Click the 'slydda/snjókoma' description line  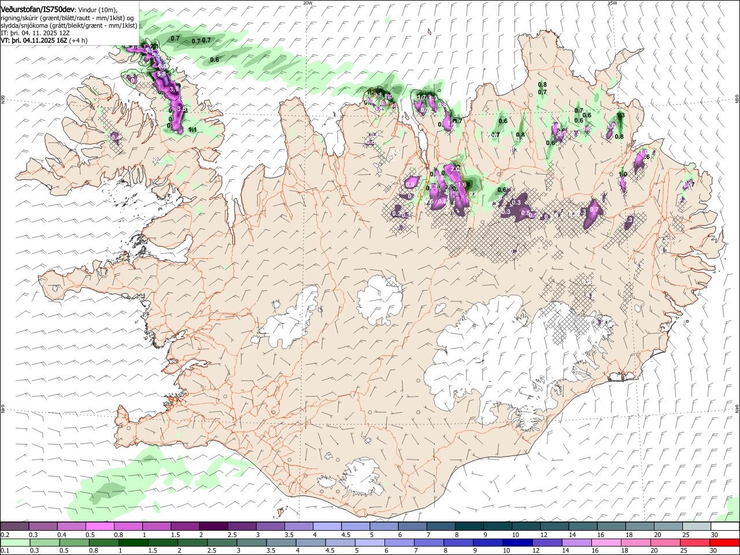point(69,25)
